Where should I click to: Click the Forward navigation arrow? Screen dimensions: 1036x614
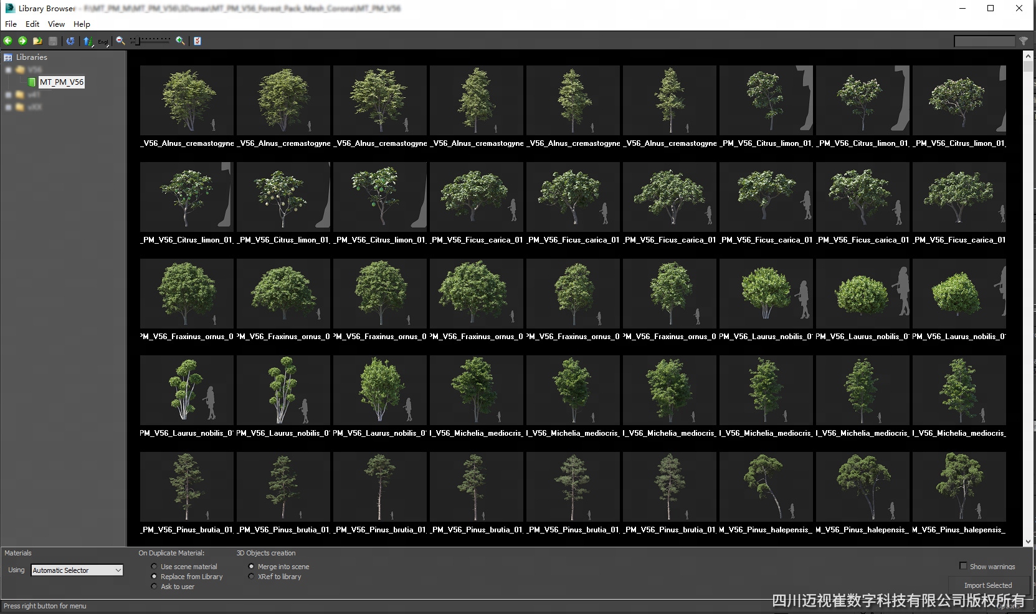click(x=22, y=41)
